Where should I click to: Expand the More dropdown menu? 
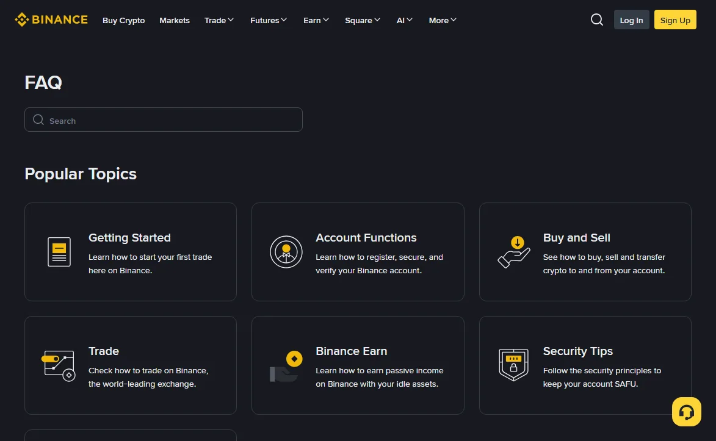click(443, 20)
